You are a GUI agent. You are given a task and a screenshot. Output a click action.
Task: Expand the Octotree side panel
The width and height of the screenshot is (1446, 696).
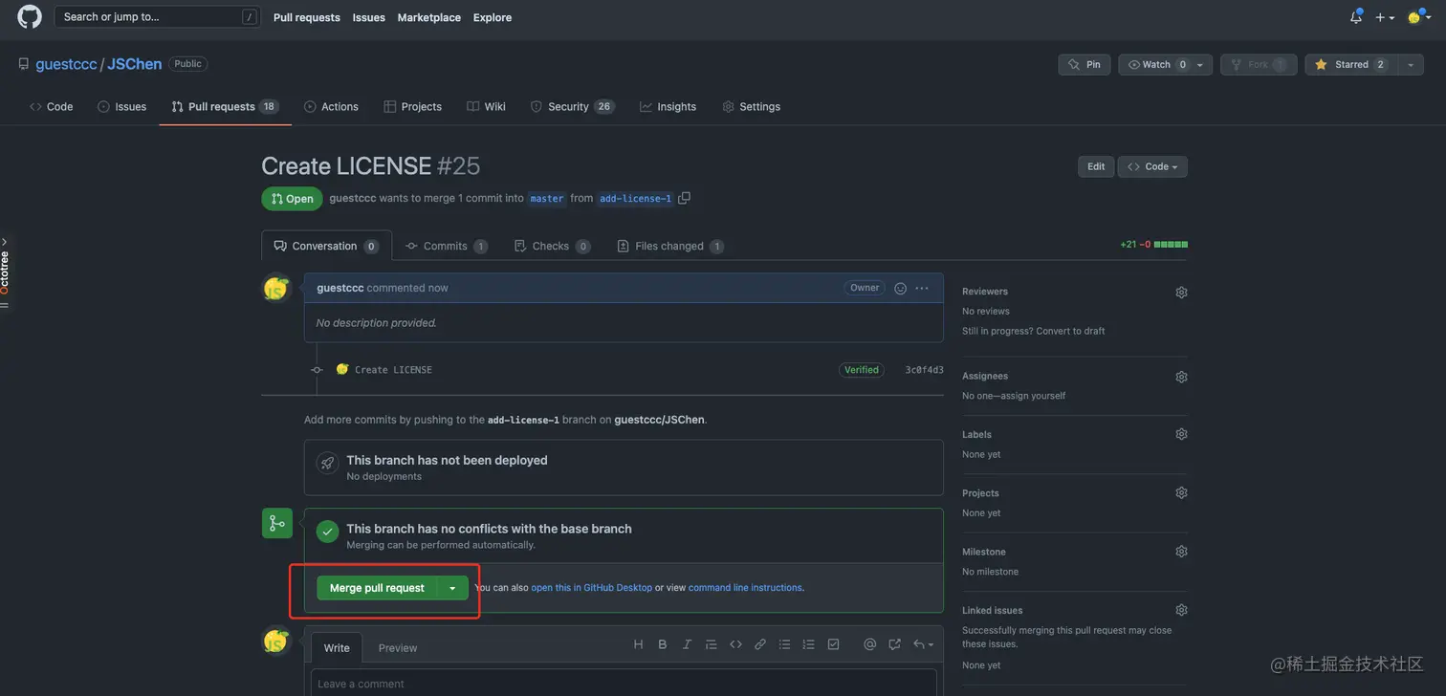tap(5, 272)
